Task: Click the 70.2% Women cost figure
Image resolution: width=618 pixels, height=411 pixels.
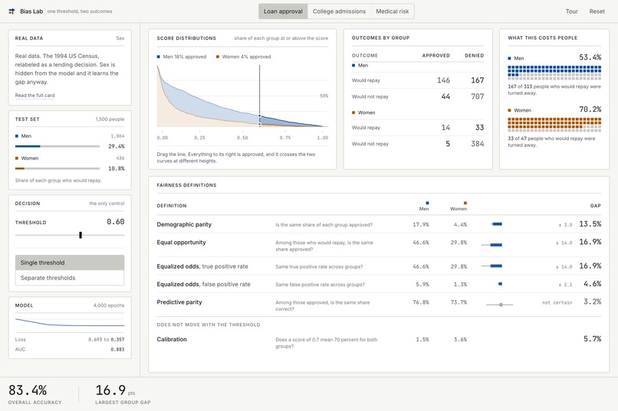Action: pos(590,109)
